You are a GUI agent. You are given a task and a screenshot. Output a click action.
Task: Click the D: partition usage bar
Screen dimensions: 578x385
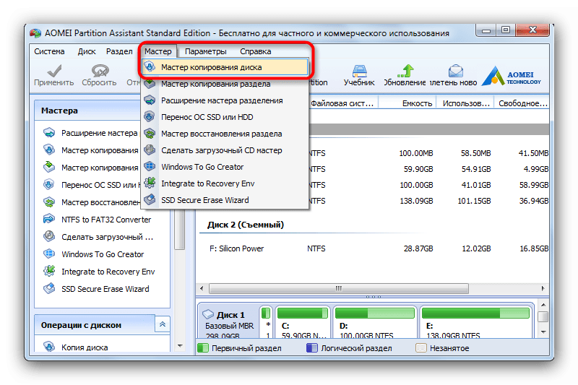(x=375, y=313)
